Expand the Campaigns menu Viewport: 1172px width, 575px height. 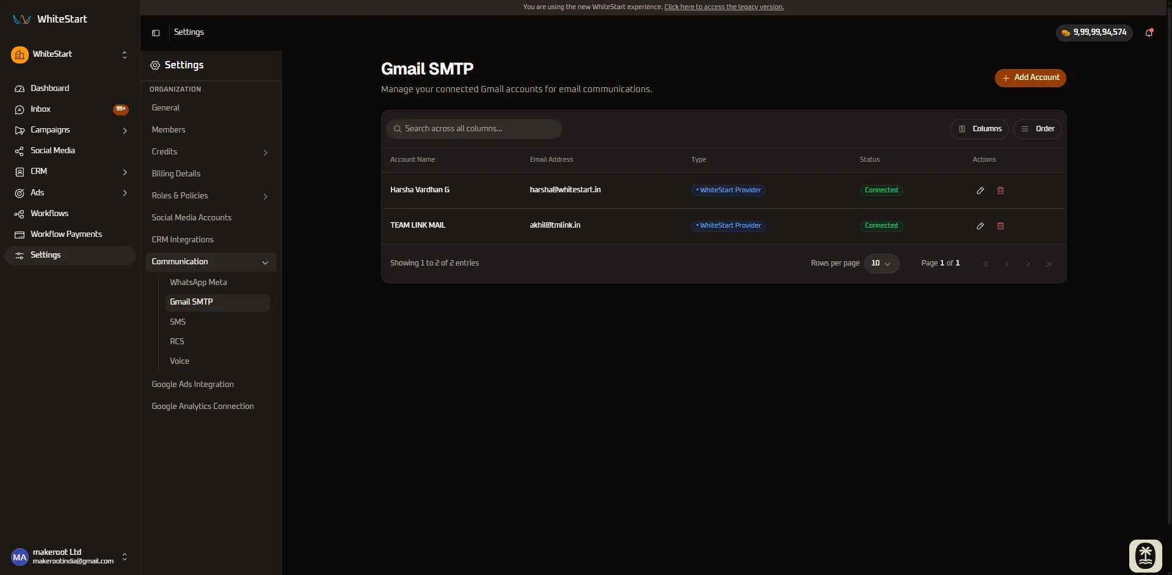pos(125,130)
